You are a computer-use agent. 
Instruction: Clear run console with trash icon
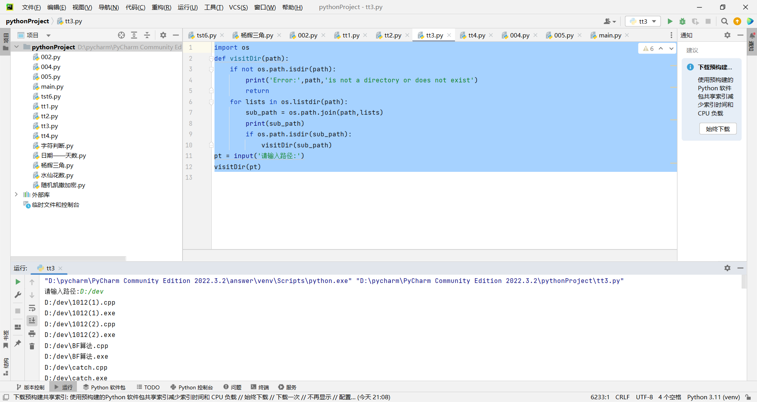click(x=32, y=346)
